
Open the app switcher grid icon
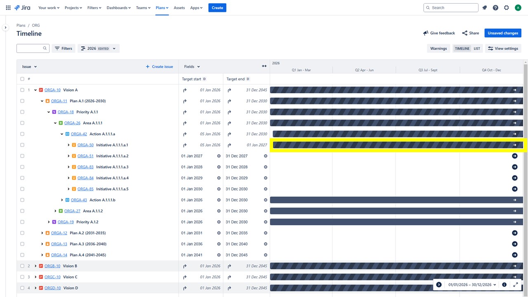tap(8, 7)
